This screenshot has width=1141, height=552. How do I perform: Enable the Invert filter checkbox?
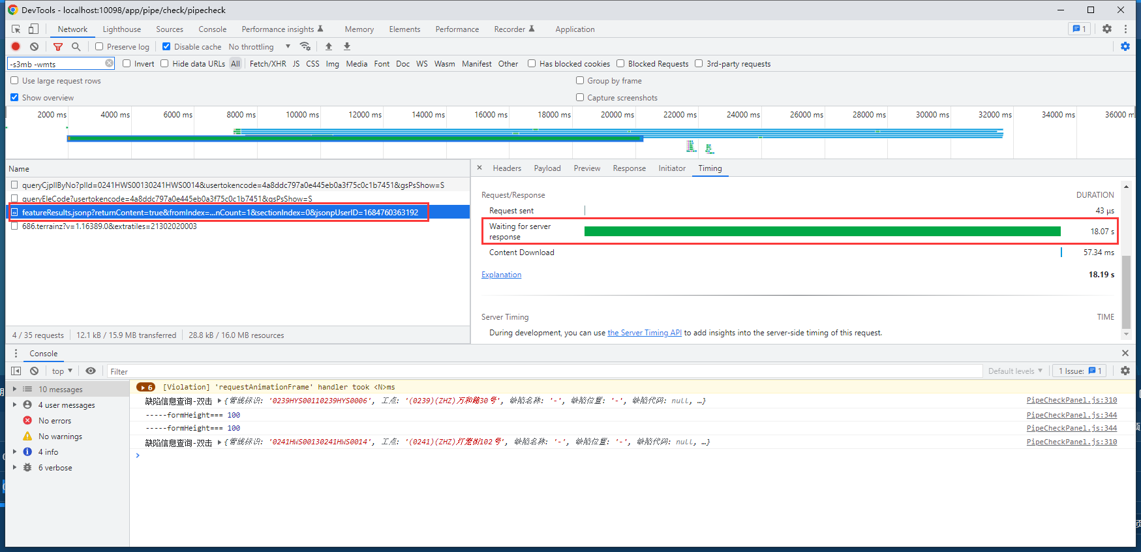pos(127,63)
